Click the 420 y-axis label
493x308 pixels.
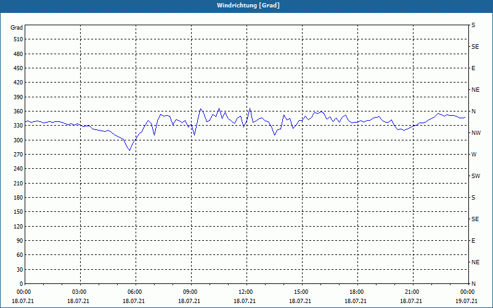[x=18, y=83]
